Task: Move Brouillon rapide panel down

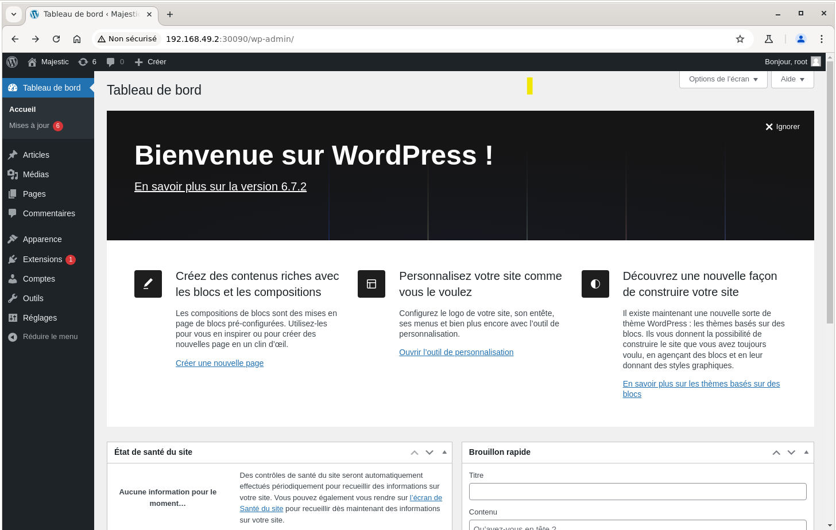Action: click(791, 453)
